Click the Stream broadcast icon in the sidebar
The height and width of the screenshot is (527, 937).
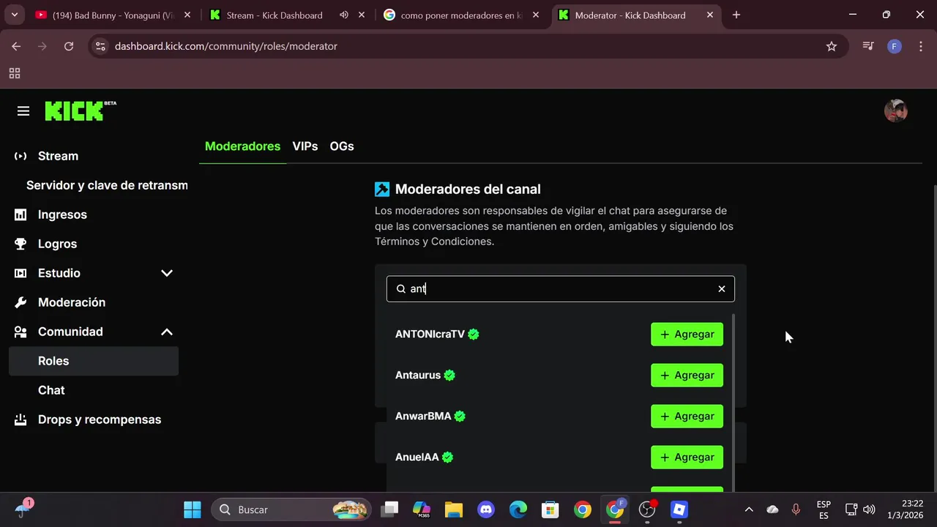point(20,156)
